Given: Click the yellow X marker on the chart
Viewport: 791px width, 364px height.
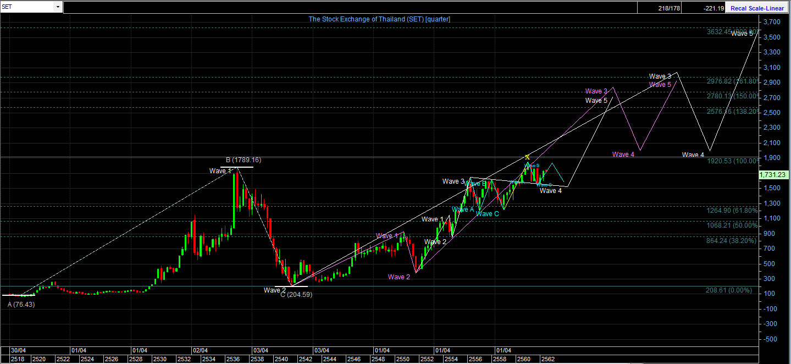Looking at the screenshot, I should 527,157.
